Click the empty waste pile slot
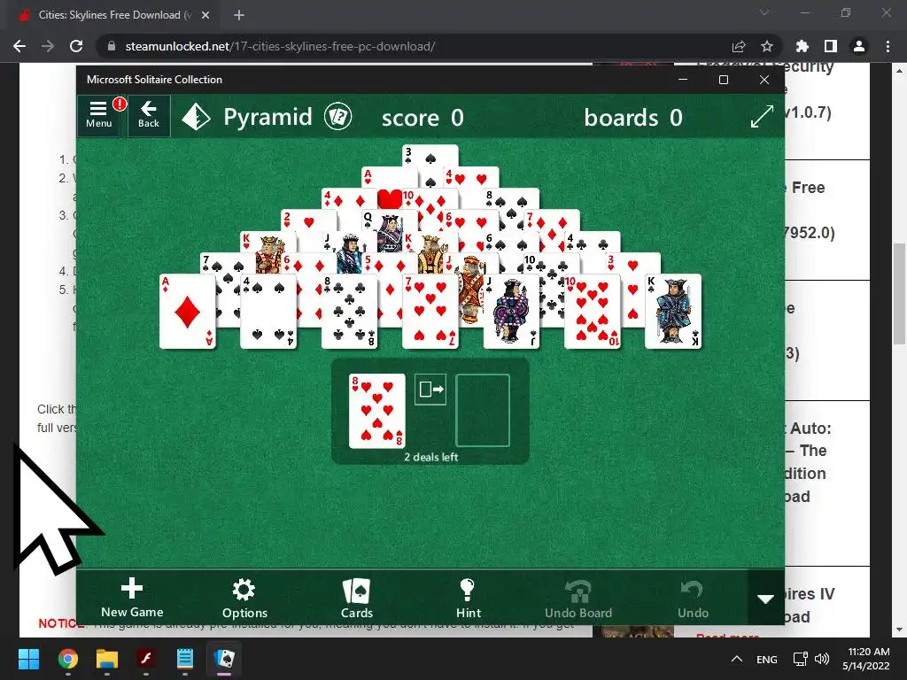 click(x=483, y=411)
